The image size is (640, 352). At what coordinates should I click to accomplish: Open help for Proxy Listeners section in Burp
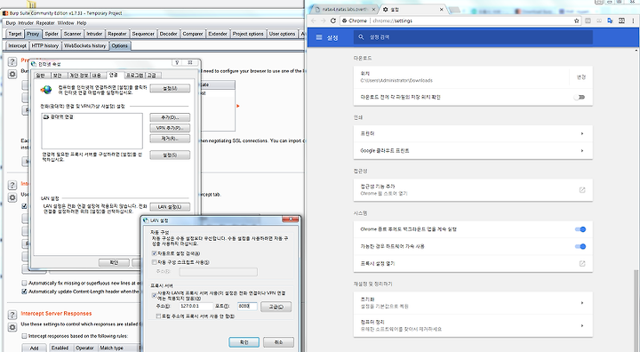tap(12, 61)
